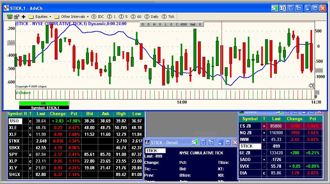This screenshot has width=330, height=184.
Task: Minimize the $TICK Detail window
Action: pos(220,143)
